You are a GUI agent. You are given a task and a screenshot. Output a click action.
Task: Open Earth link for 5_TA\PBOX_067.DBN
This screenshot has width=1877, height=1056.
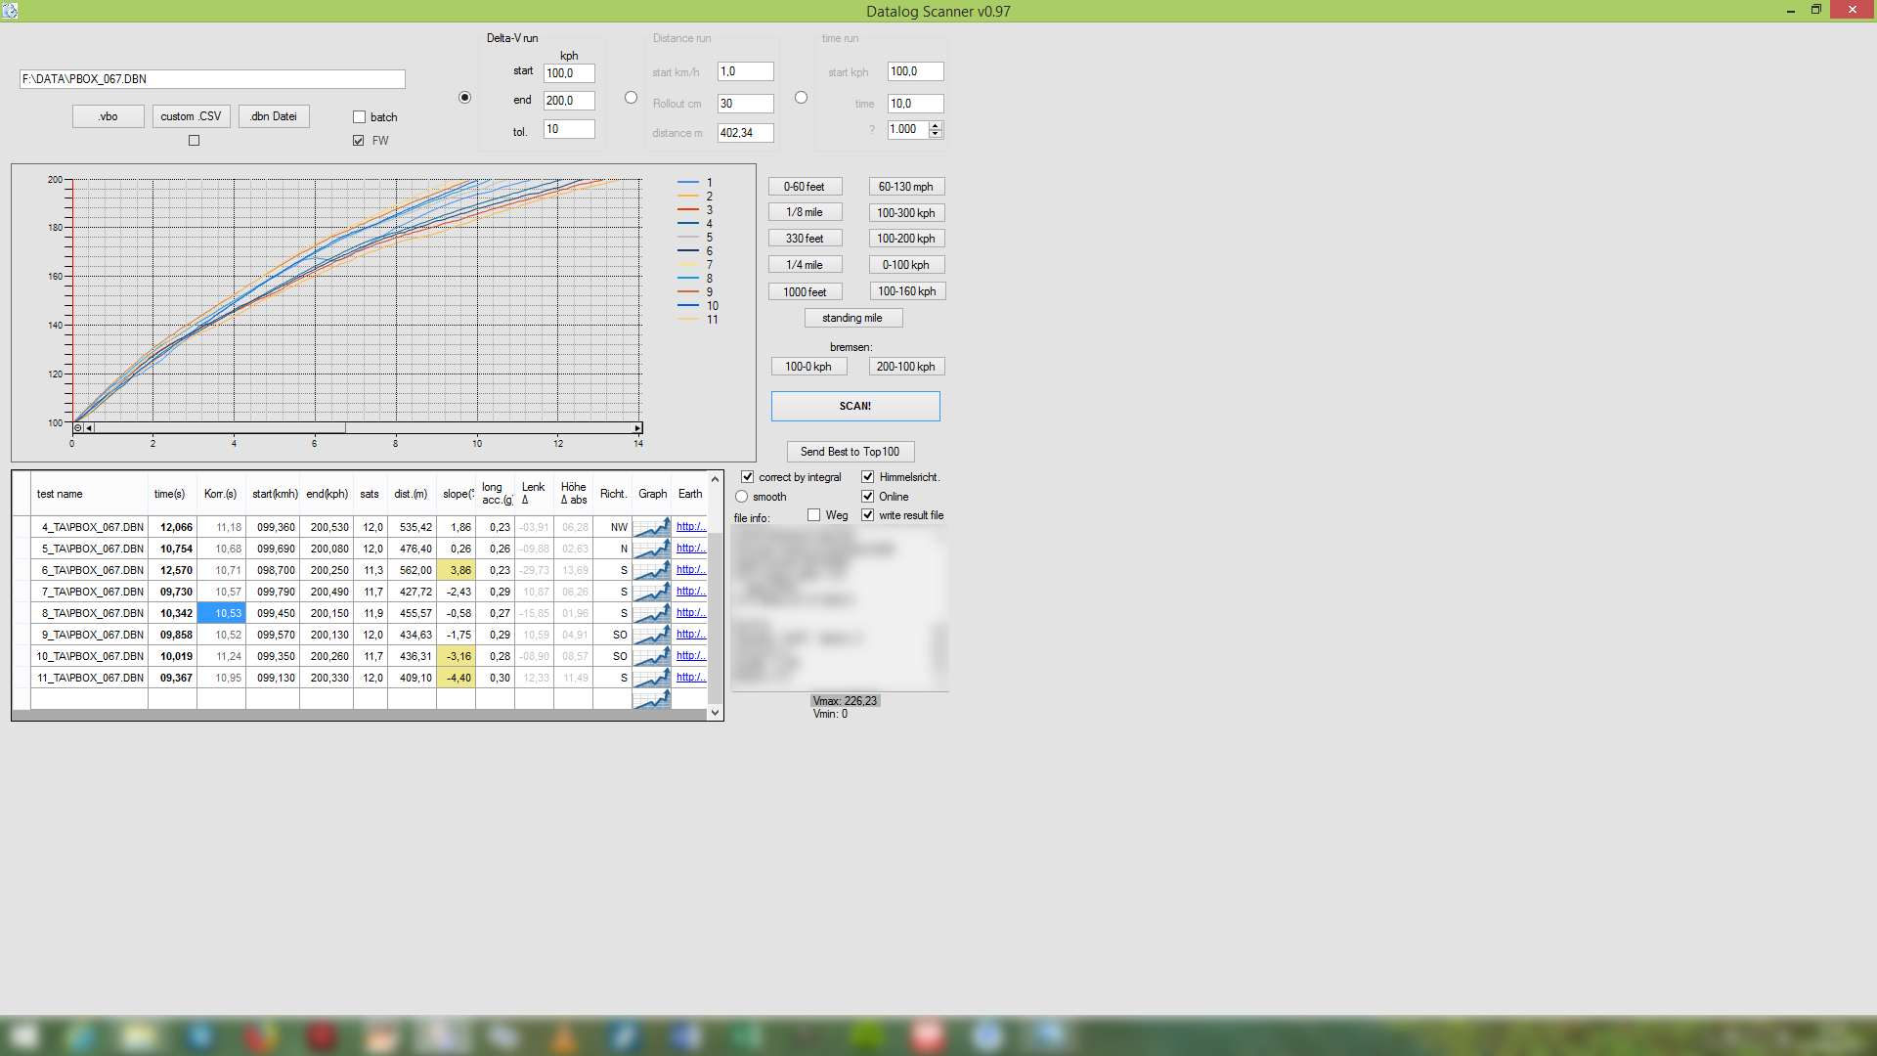click(690, 549)
